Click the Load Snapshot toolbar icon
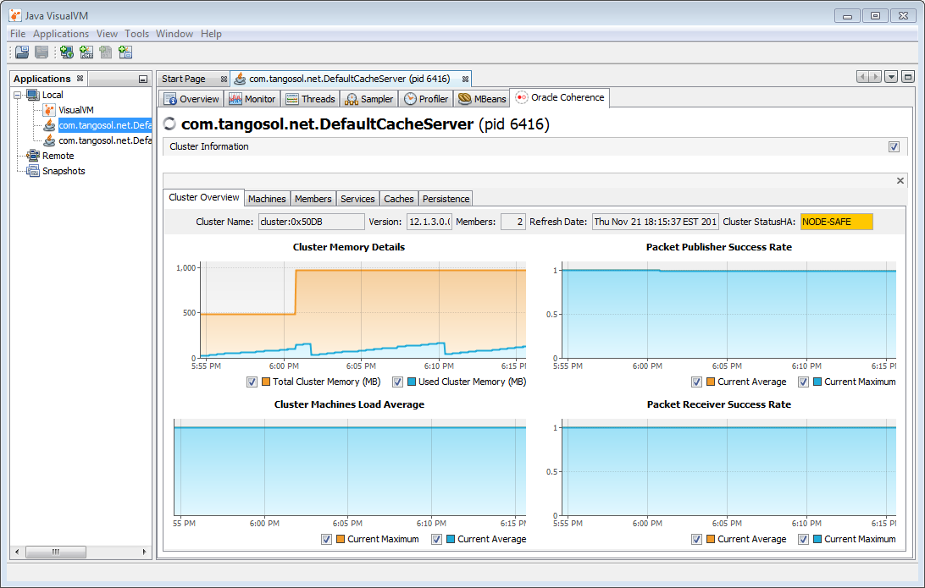925x588 pixels. pyautogui.click(x=22, y=52)
